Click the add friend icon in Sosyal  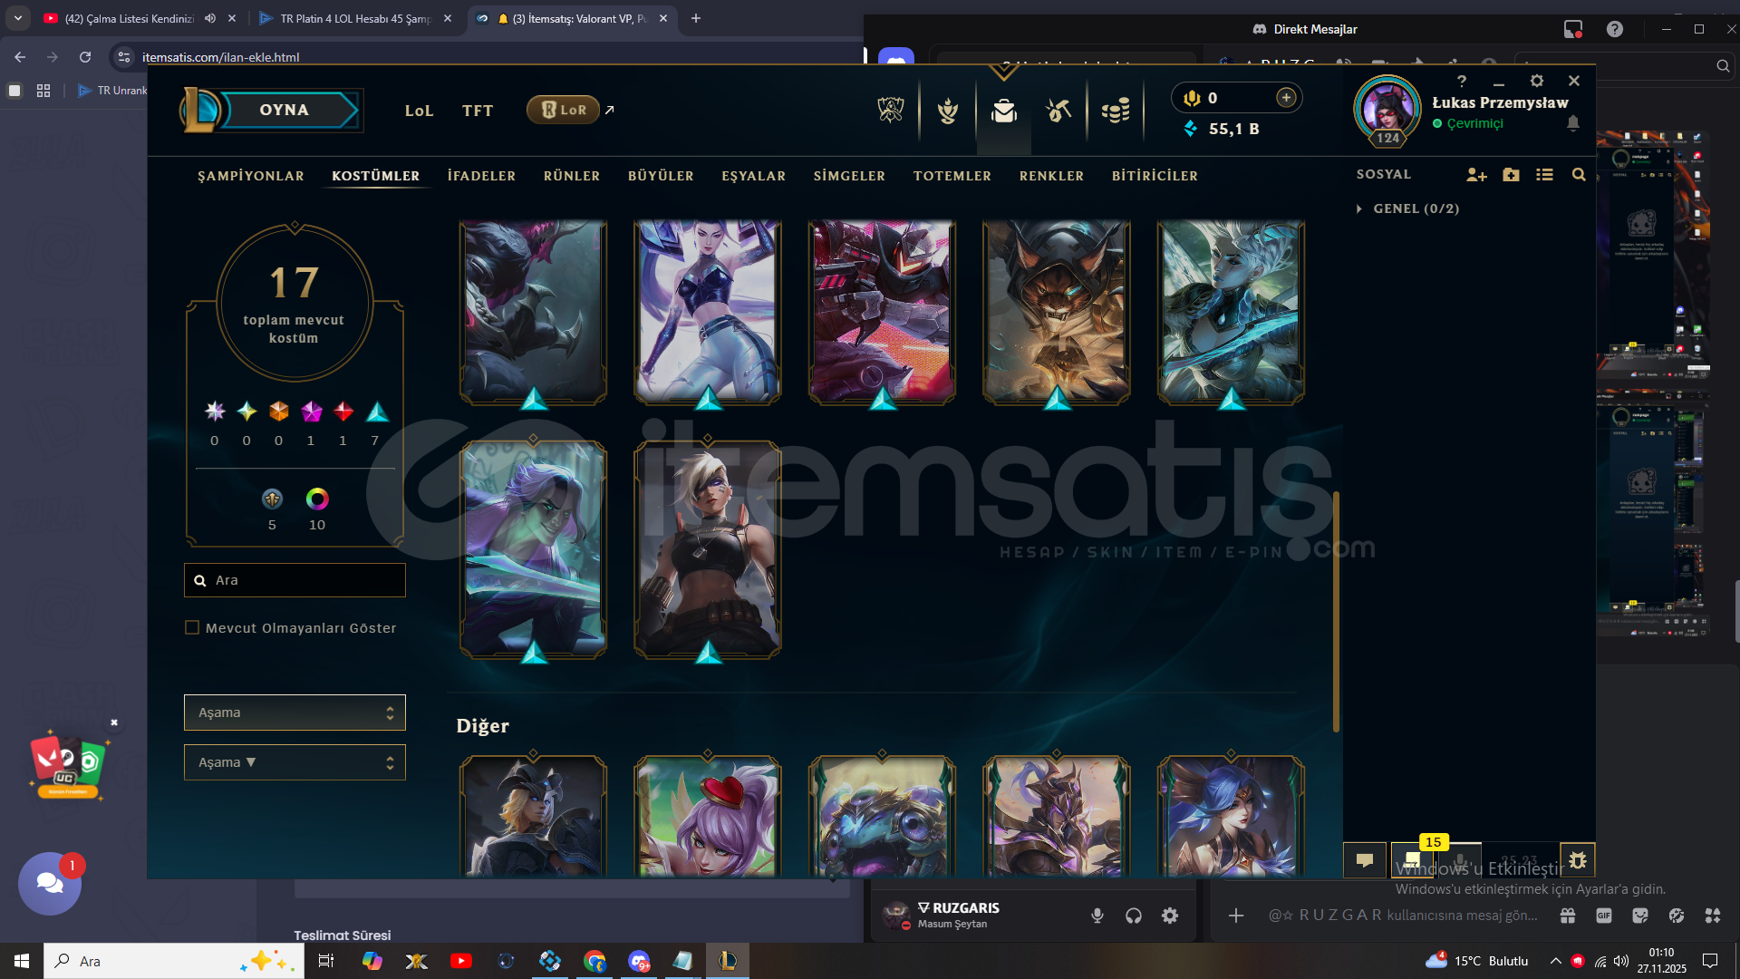pyautogui.click(x=1476, y=175)
